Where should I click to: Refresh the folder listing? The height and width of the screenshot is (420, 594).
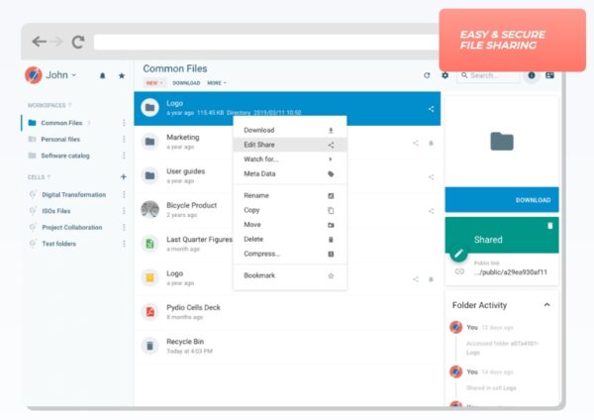pyautogui.click(x=427, y=75)
